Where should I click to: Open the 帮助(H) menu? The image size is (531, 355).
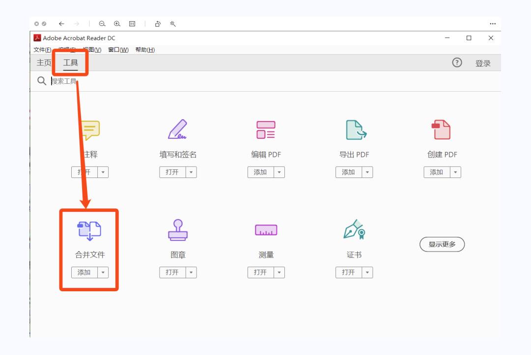pos(144,50)
